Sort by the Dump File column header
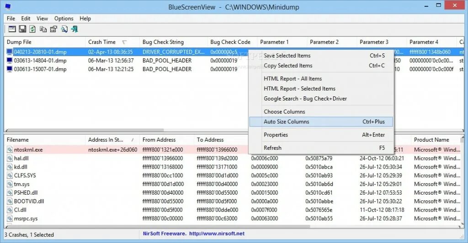The image size is (468, 243). [45, 42]
